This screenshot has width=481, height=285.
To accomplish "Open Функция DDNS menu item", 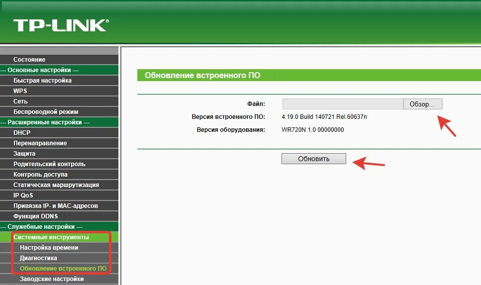I will 59,216.
